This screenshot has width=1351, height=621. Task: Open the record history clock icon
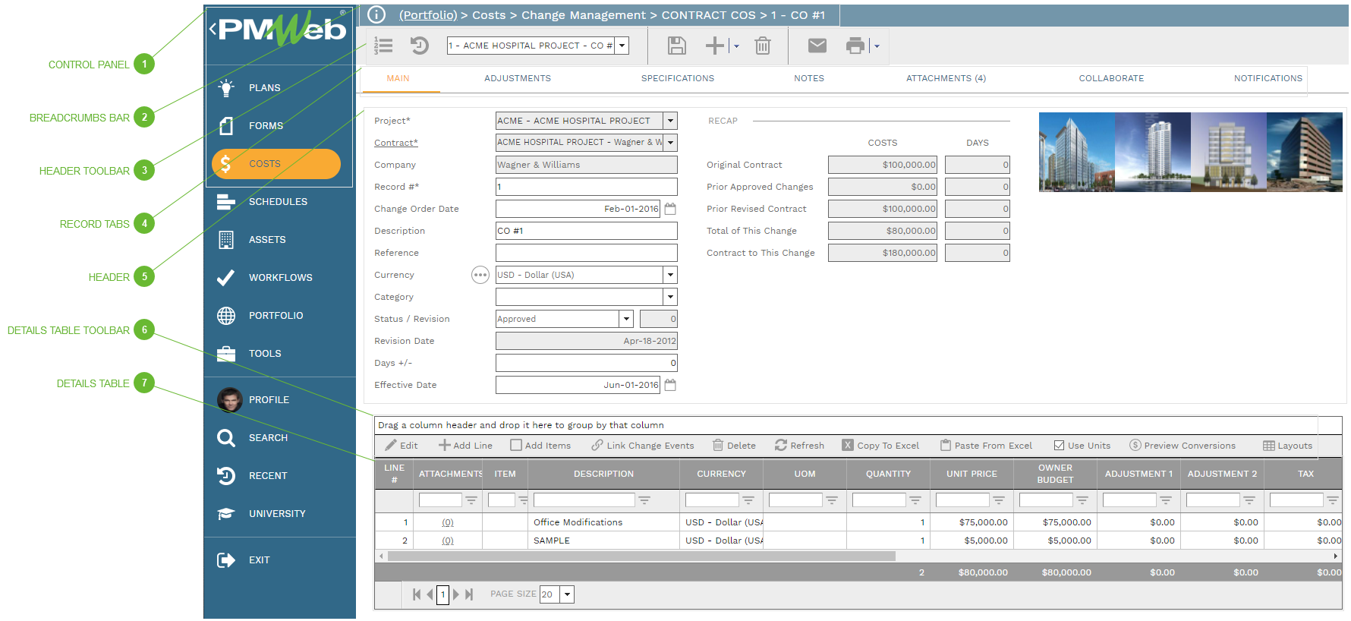pos(419,46)
